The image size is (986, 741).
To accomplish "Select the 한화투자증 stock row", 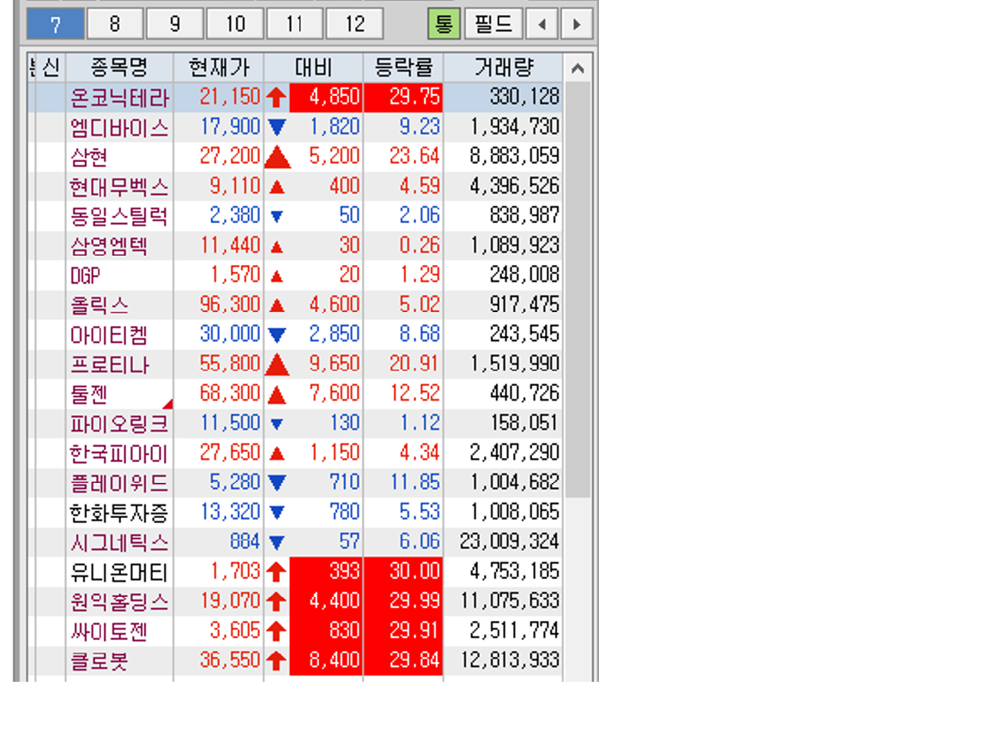I will tap(295, 513).
